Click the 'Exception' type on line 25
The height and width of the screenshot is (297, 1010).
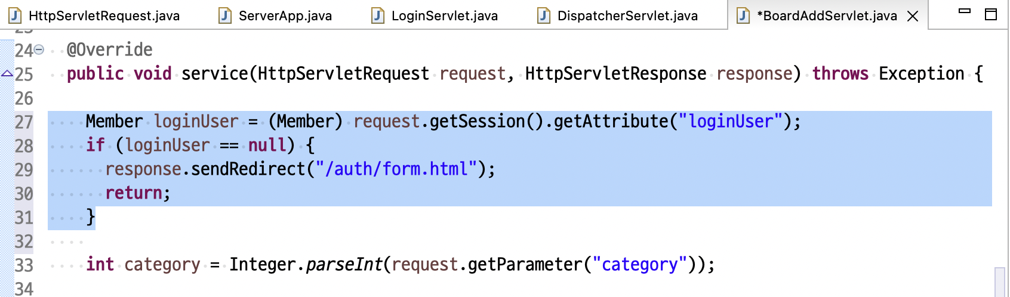tap(922, 74)
